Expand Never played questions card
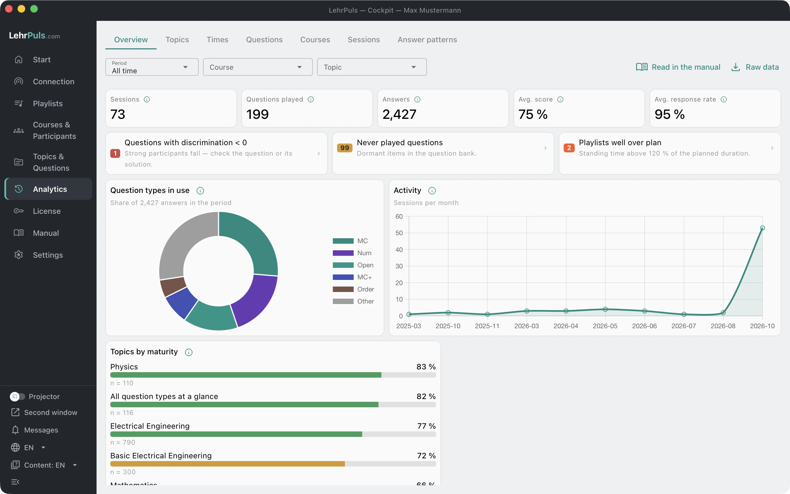Image resolution: width=790 pixels, height=494 pixels. click(443, 153)
